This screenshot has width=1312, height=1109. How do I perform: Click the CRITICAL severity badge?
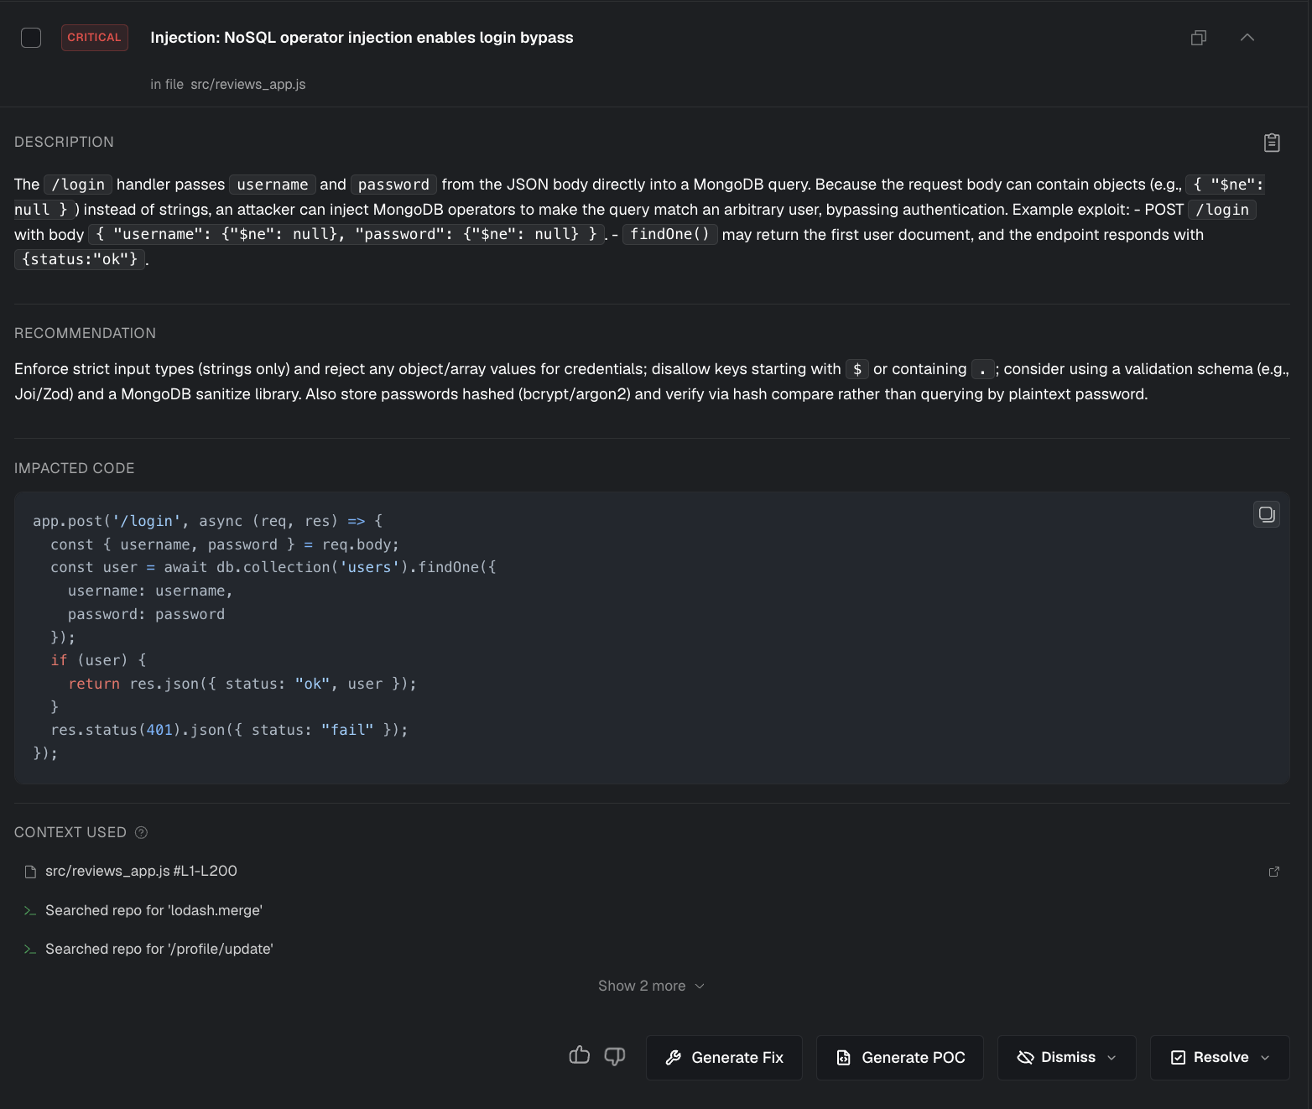95,38
